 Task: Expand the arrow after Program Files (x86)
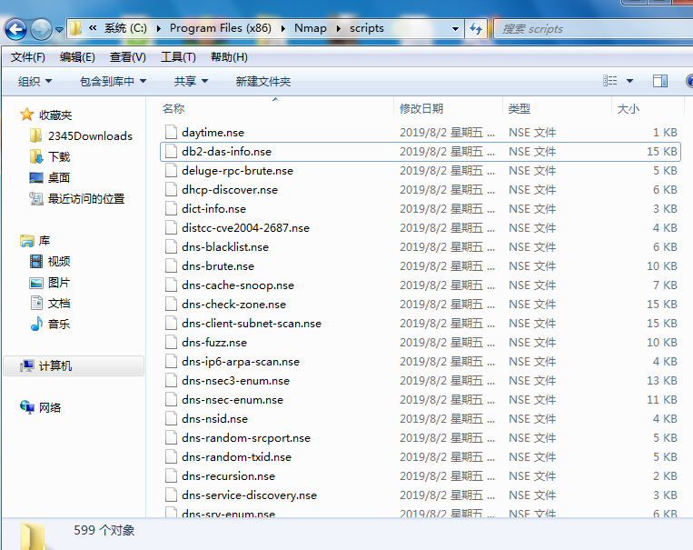pyautogui.click(x=283, y=28)
